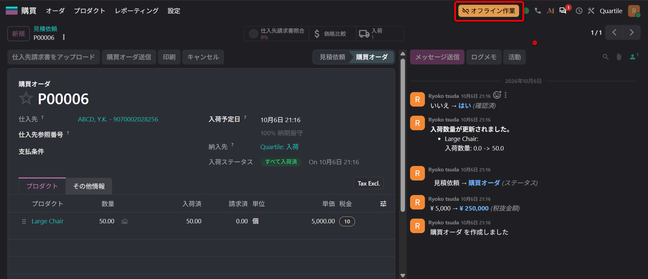Open the activities clock icon
The image size is (648, 279).
tap(579, 11)
